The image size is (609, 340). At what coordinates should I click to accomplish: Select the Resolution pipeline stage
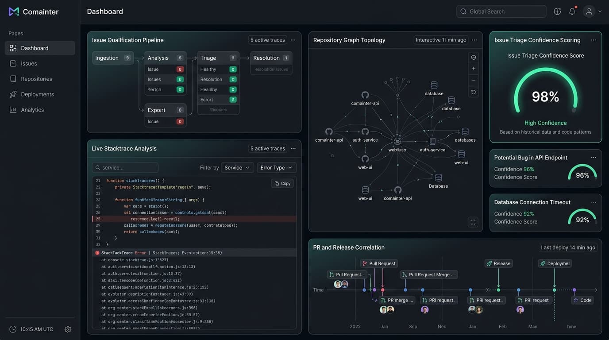tap(271, 58)
